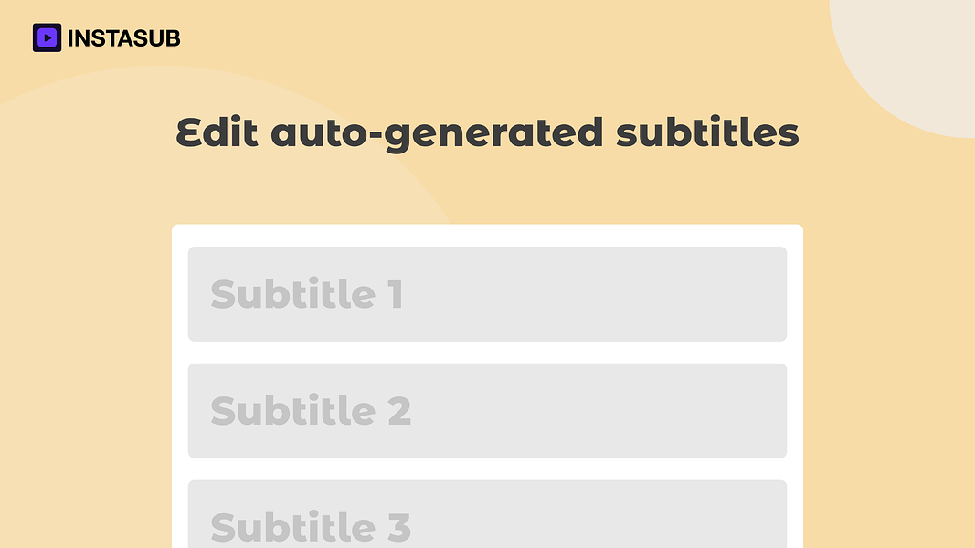The width and height of the screenshot is (975, 548).
Task: Click the word 'subtitles' in the heading
Action: tap(707, 132)
